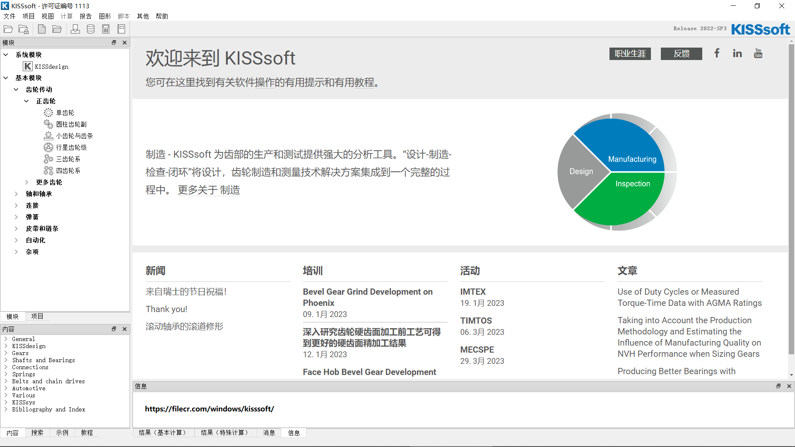The height and width of the screenshot is (447, 795).
Task: Click the notebook manual toolbar icon
Action: 121,29
